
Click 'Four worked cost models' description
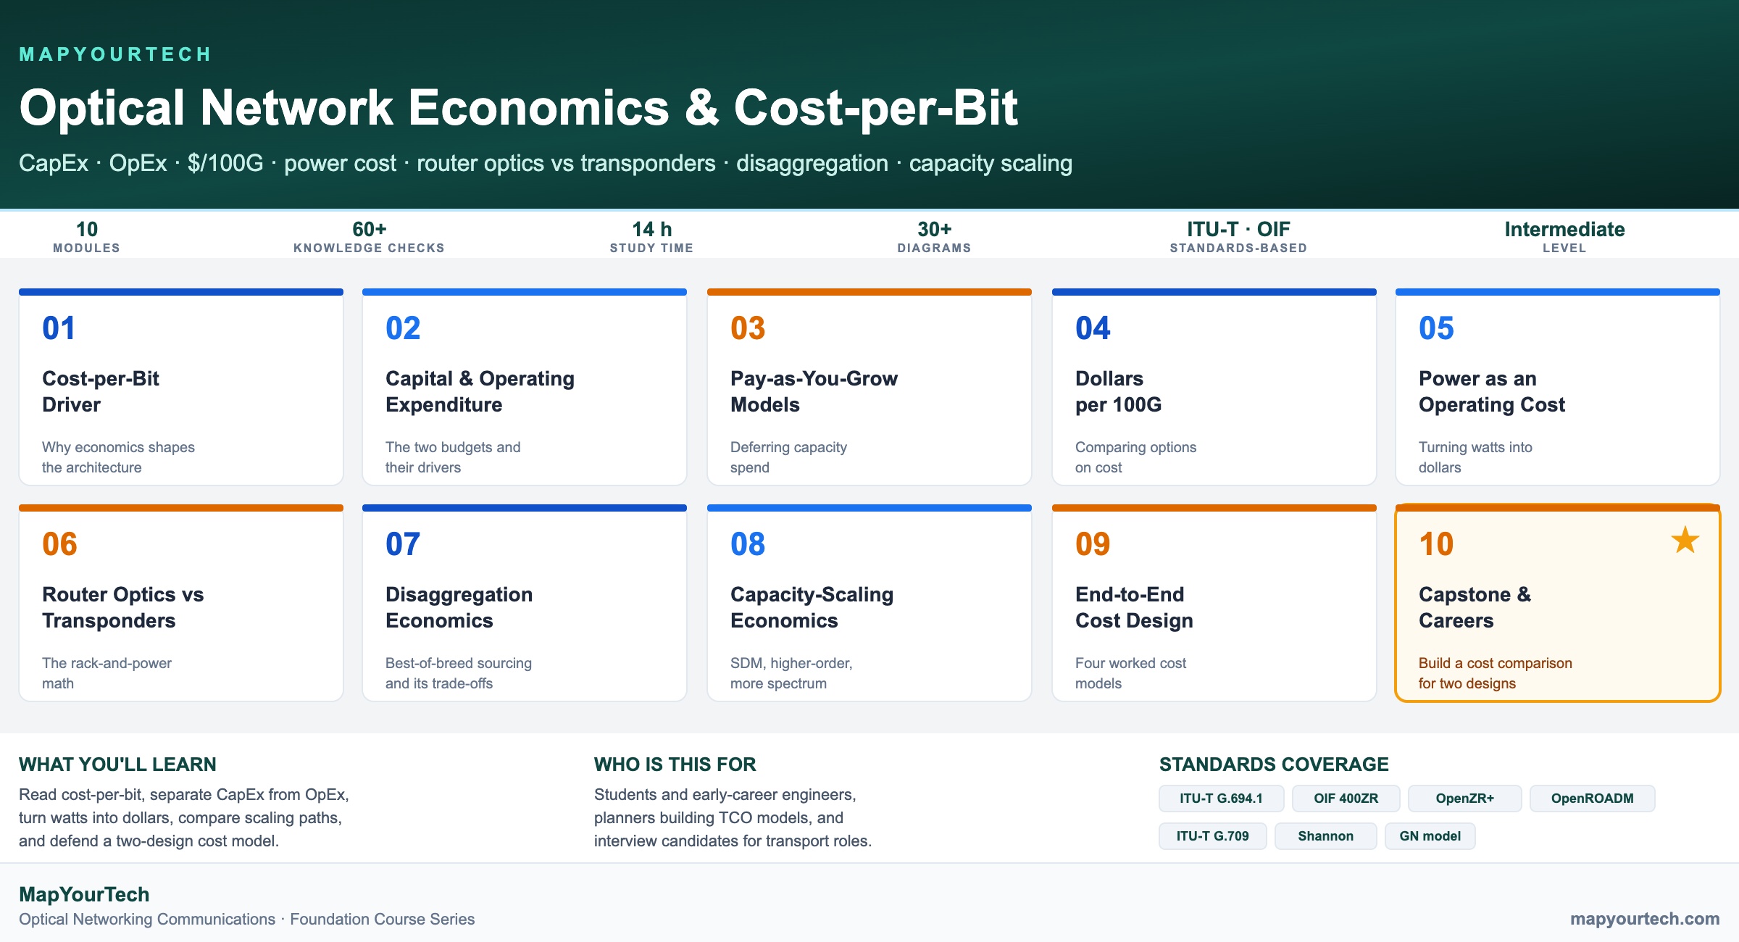point(1130,673)
